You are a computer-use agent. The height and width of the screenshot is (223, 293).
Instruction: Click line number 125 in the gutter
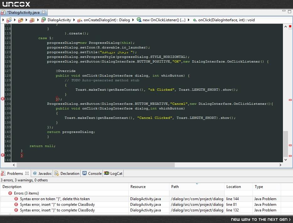click(x=8, y=62)
